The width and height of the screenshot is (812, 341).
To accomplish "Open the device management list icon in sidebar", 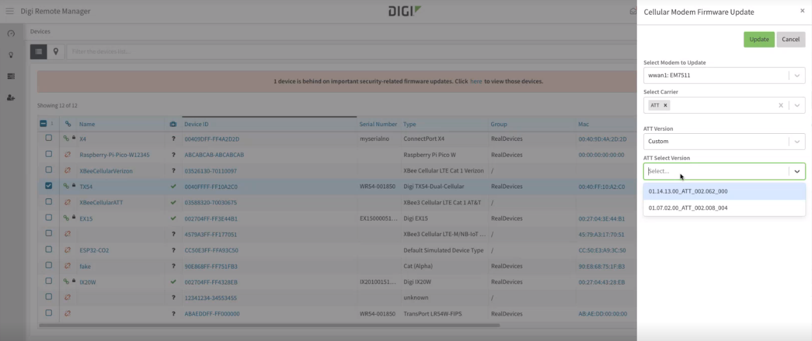I will tap(11, 76).
